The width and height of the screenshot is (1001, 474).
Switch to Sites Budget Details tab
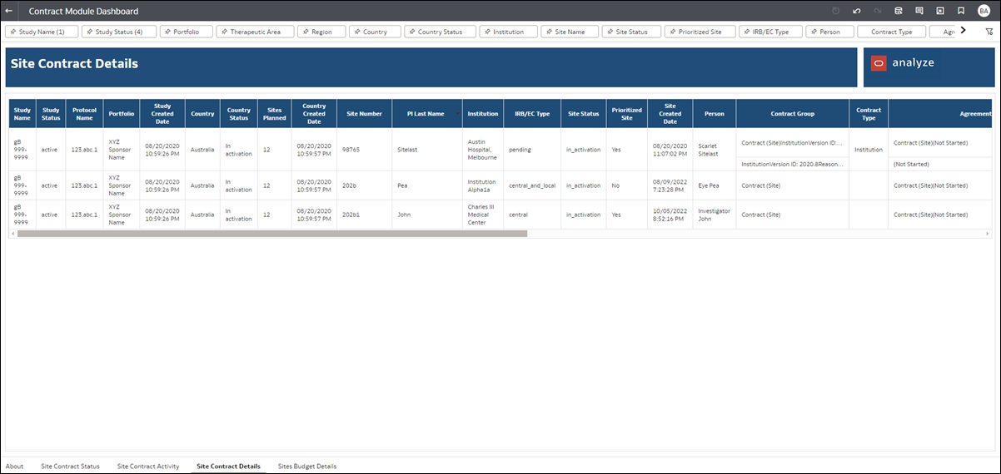307,467
